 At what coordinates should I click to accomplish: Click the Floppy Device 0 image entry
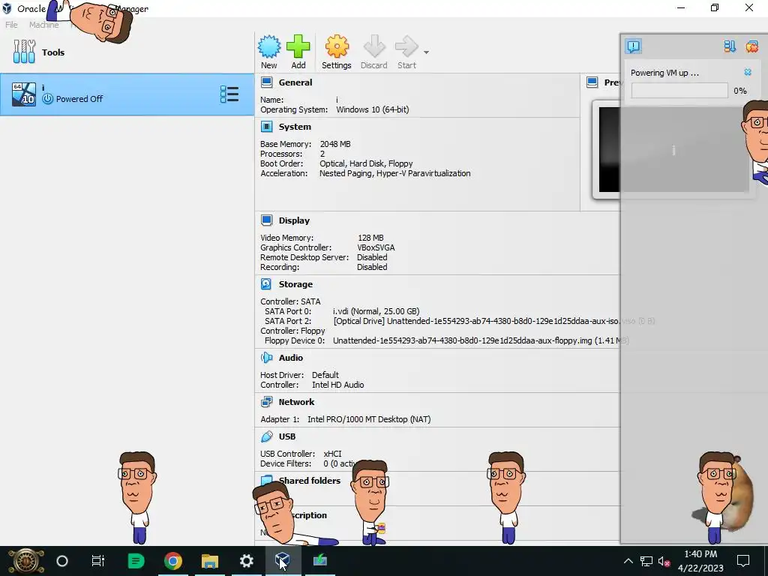click(481, 340)
